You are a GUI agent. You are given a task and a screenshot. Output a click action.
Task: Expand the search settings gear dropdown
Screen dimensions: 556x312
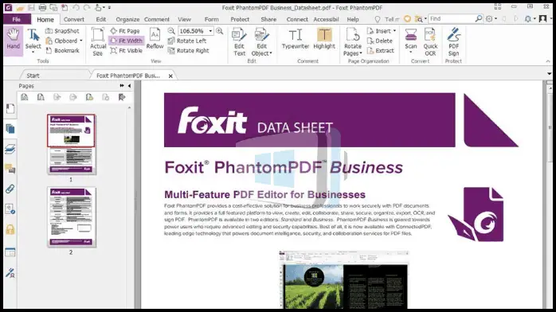coord(495,19)
